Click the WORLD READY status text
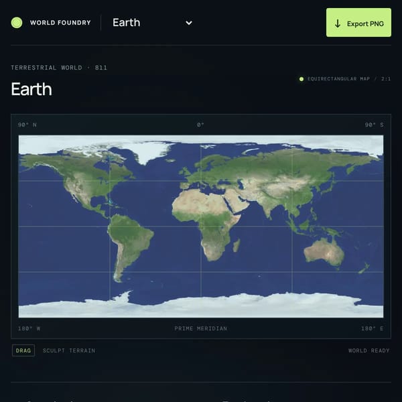Image resolution: width=402 pixels, height=402 pixels. (368, 350)
